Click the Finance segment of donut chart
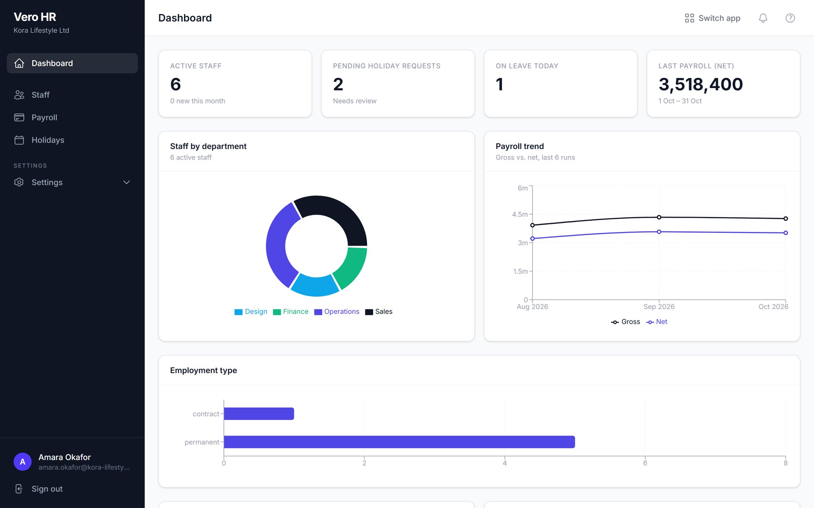The width and height of the screenshot is (814, 508). click(x=353, y=268)
